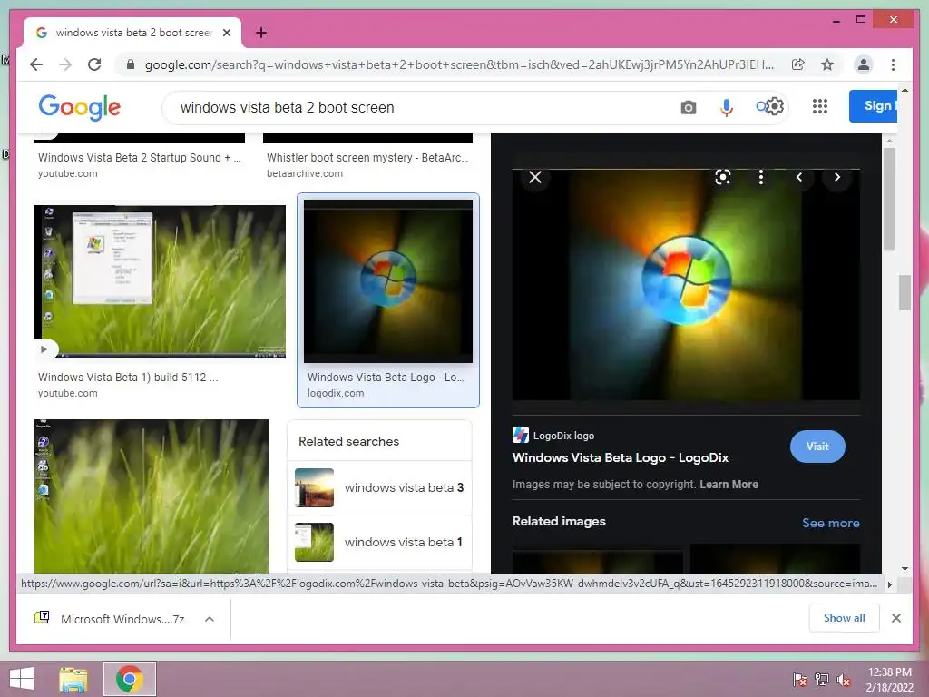929x697 pixels.
Task: Open Chrome's three-dot customize menu
Action: [x=893, y=64]
